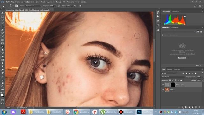
Task: Hide the top layer with mask
Action: (x=163, y=85)
